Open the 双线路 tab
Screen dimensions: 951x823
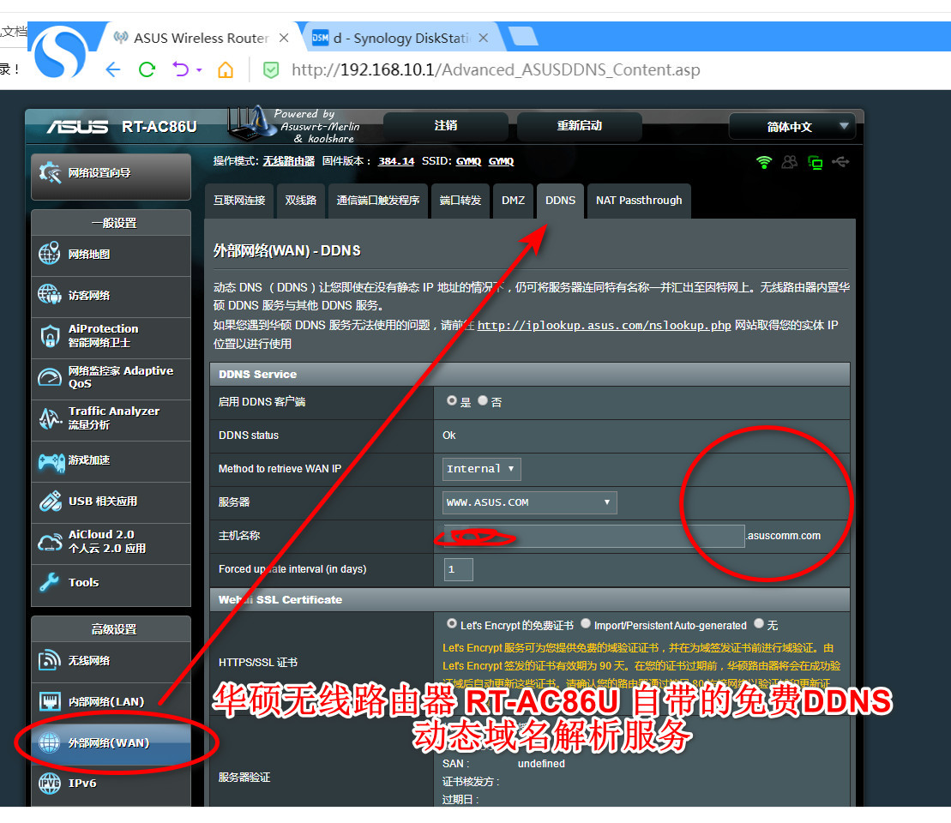(x=301, y=201)
